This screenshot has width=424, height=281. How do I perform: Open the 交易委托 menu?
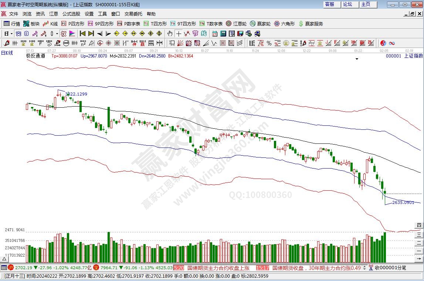(133, 14)
